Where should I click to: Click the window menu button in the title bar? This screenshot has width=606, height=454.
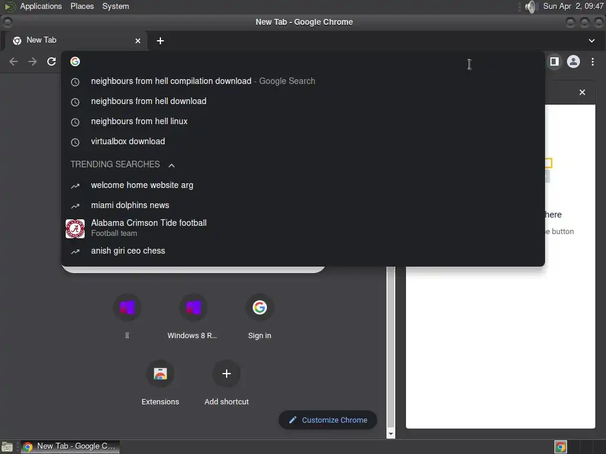[7, 22]
